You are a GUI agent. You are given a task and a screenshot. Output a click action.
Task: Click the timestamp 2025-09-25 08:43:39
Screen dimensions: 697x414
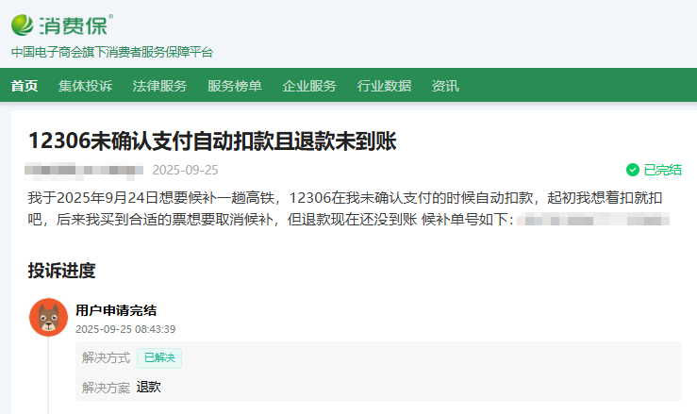tap(125, 329)
